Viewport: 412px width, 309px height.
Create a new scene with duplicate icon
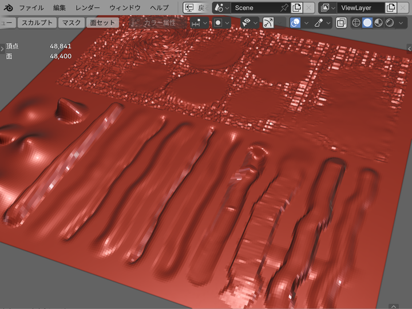pos(296,8)
